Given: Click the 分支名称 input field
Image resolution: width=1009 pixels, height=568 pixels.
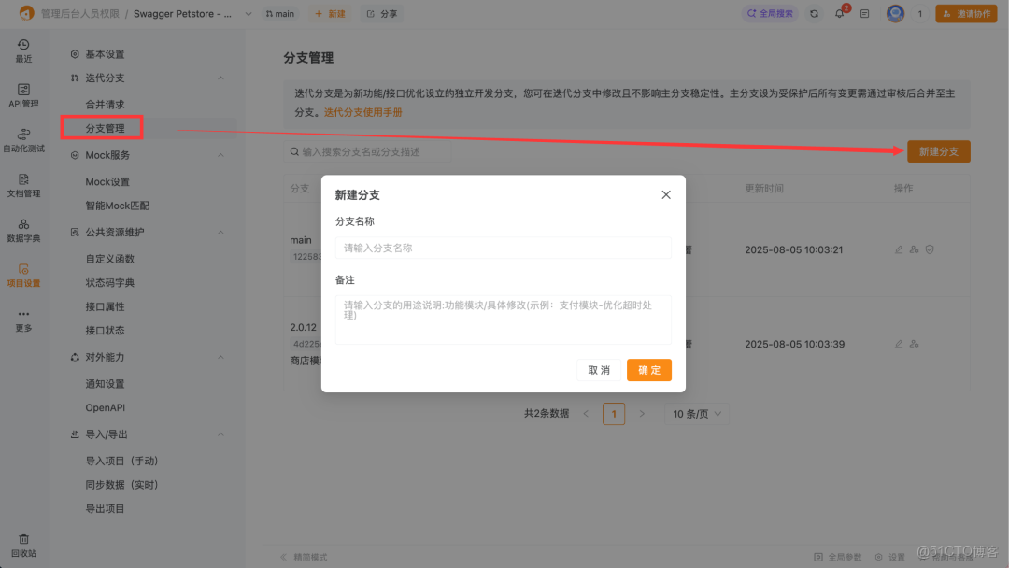Looking at the screenshot, I should tap(503, 248).
